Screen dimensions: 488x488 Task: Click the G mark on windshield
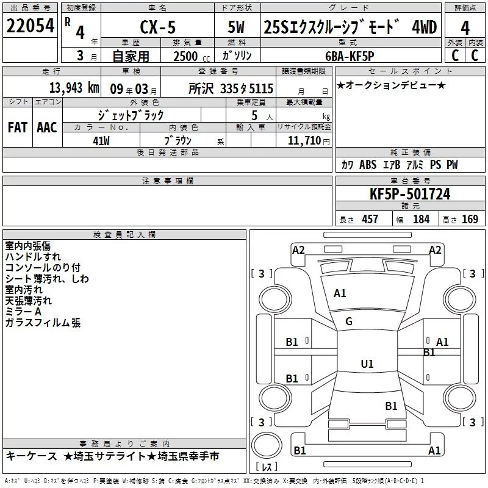tap(349, 321)
